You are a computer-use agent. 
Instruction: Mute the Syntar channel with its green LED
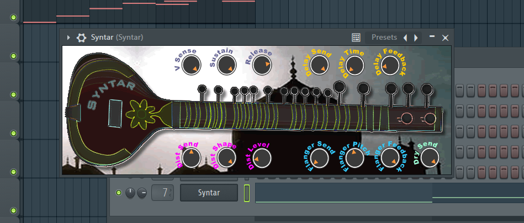[118, 193]
